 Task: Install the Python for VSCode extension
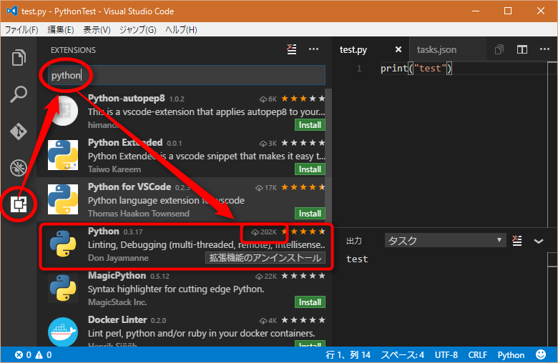pyautogui.click(x=310, y=214)
